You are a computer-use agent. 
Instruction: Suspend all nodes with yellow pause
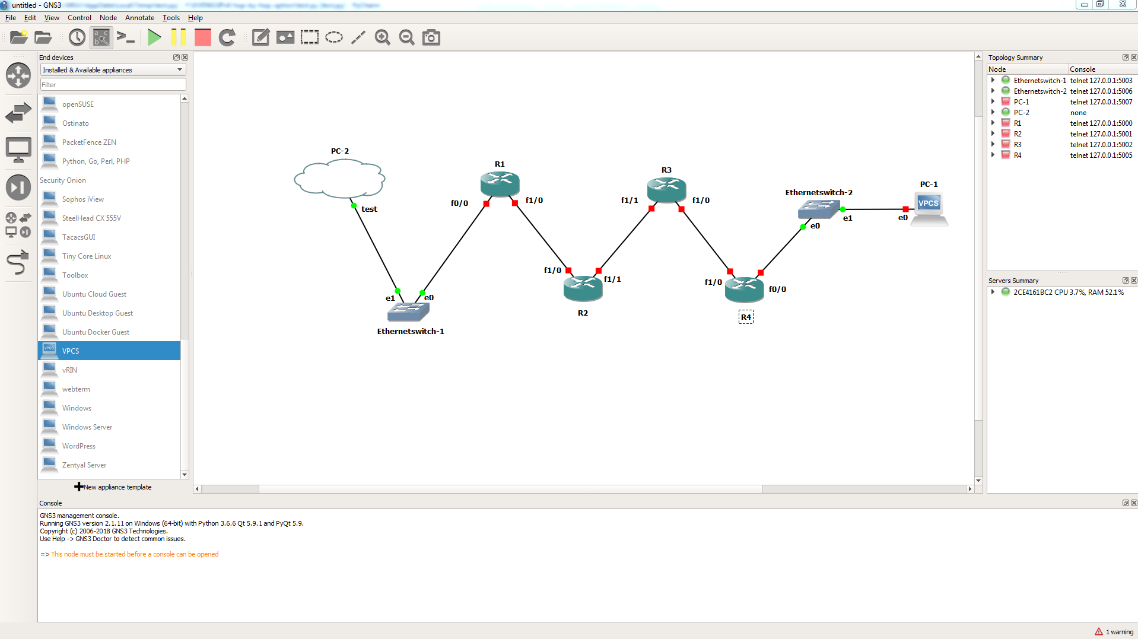pyautogui.click(x=178, y=37)
